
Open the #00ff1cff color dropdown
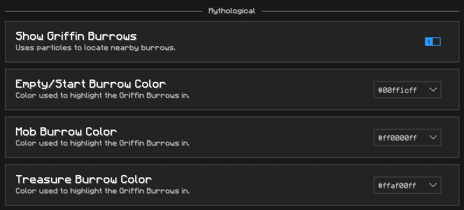point(408,90)
